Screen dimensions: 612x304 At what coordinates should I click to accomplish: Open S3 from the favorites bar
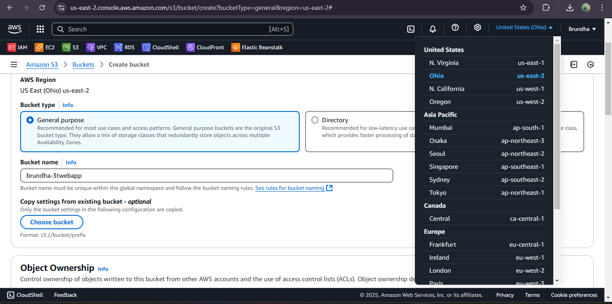point(70,47)
